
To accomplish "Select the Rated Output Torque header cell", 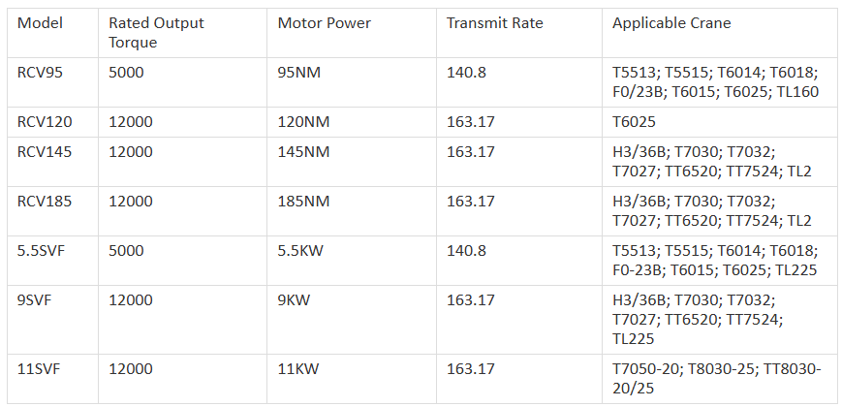I will pyautogui.click(x=182, y=33).
